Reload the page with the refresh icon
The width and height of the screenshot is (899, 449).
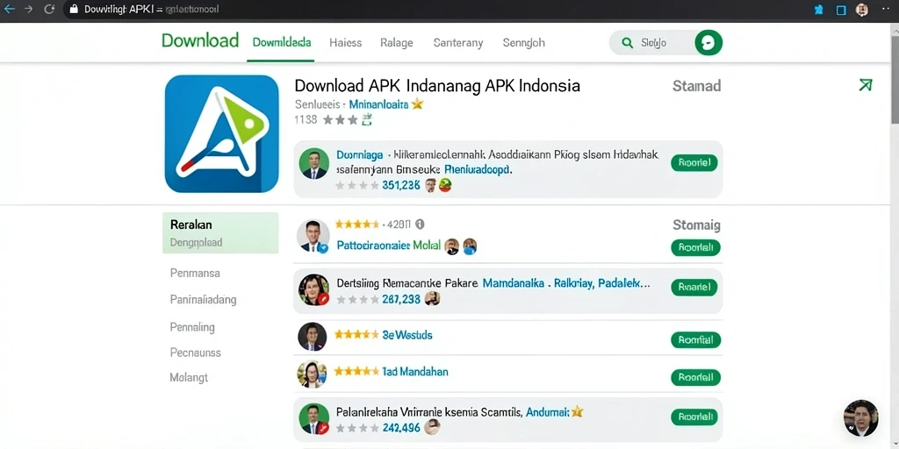[49, 9]
